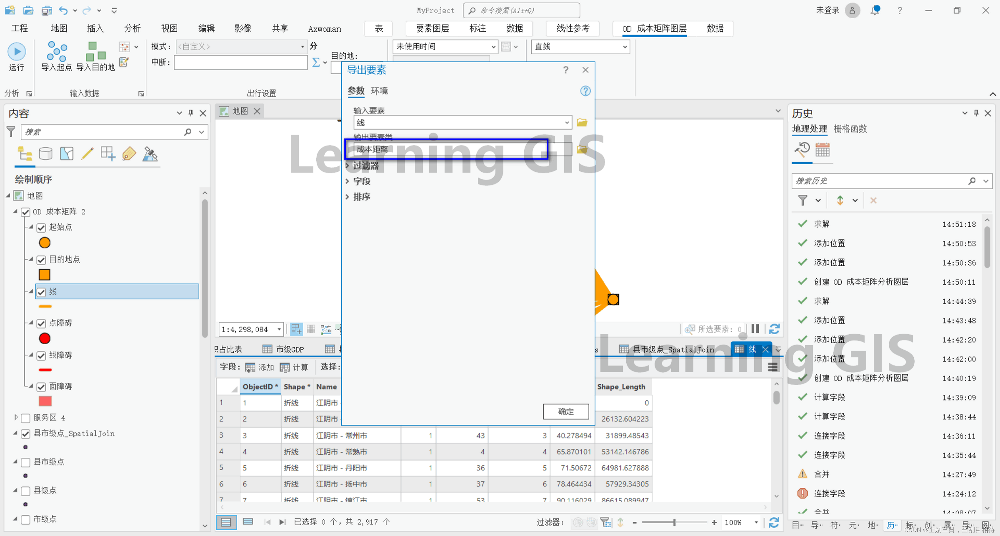Click the notification bell icon

pos(875,10)
